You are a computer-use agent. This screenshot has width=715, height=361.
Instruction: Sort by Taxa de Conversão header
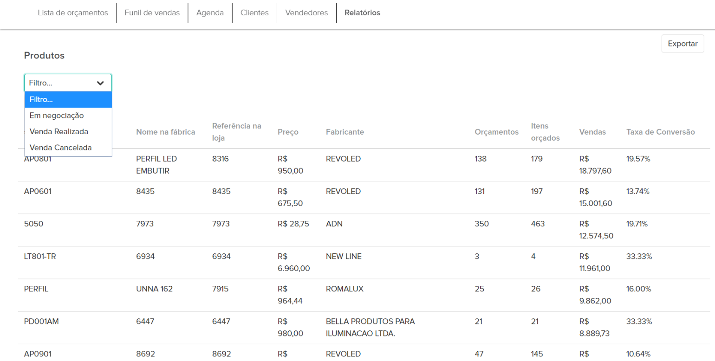click(660, 132)
